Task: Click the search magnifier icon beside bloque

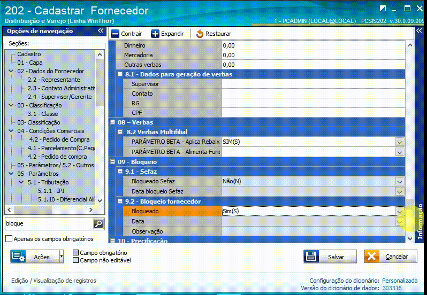Action: point(98,224)
